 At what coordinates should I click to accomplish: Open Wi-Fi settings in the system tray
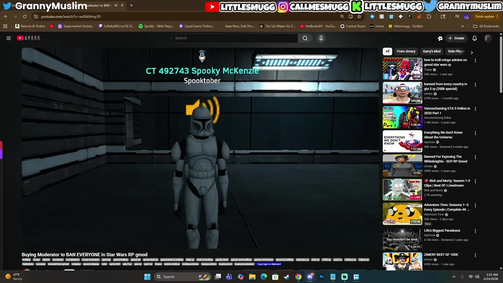point(470,277)
